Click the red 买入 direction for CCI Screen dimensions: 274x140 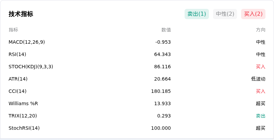[x=261, y=91]
